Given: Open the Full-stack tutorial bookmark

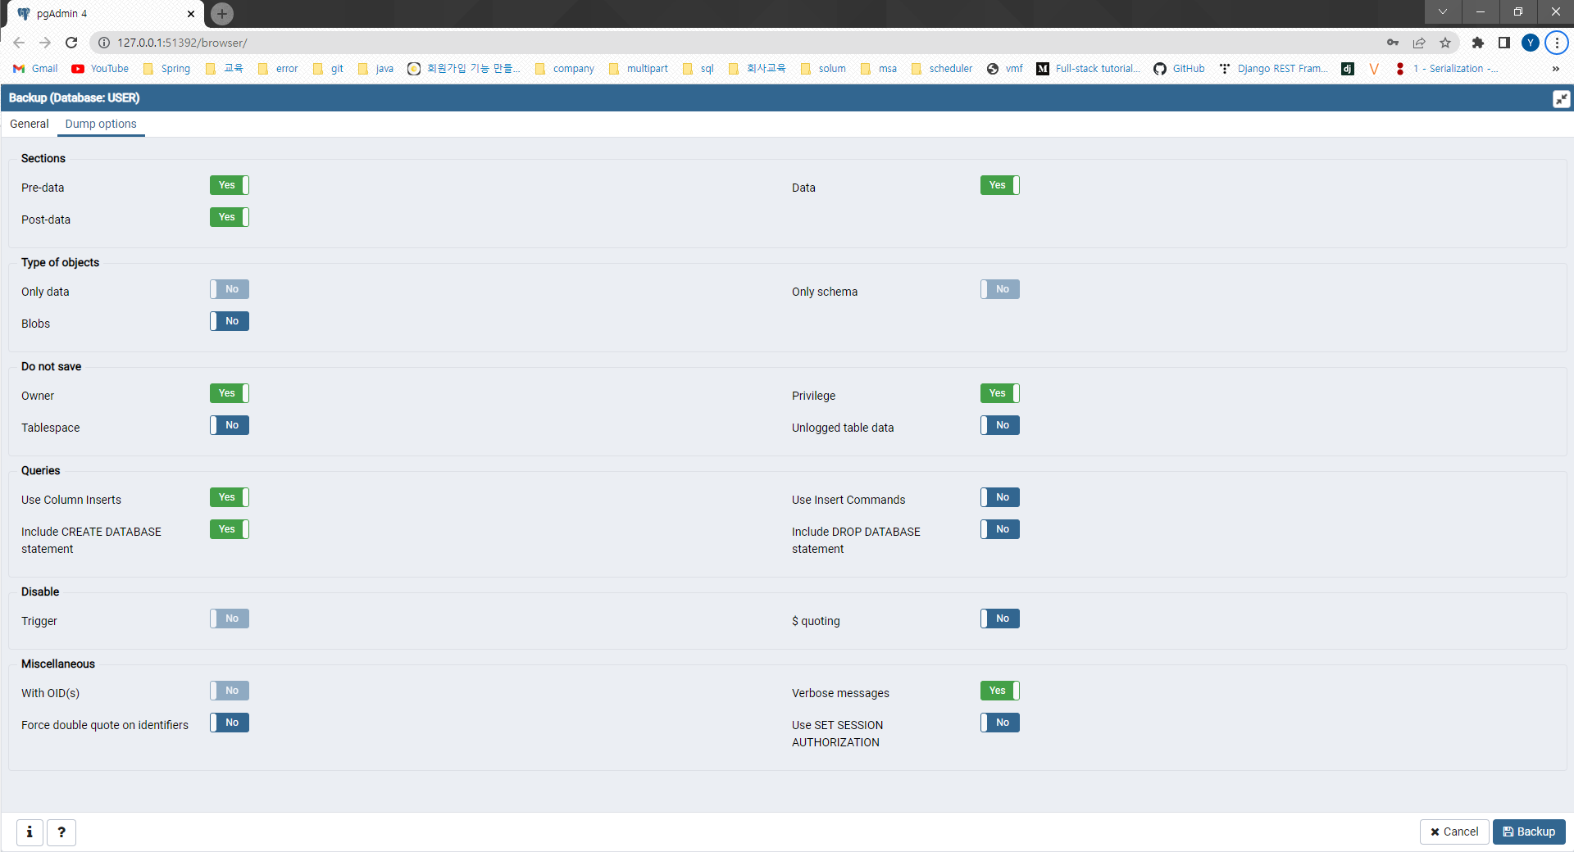Looking at the screenshot, I should coord(1089,69).
